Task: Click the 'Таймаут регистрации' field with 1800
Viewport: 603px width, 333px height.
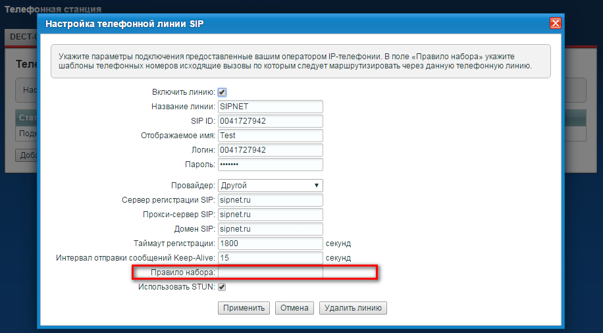Action: pos(270,243)
